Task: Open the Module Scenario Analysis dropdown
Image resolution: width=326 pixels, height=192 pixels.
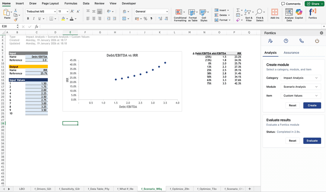Action: click(x=301, y=87)
